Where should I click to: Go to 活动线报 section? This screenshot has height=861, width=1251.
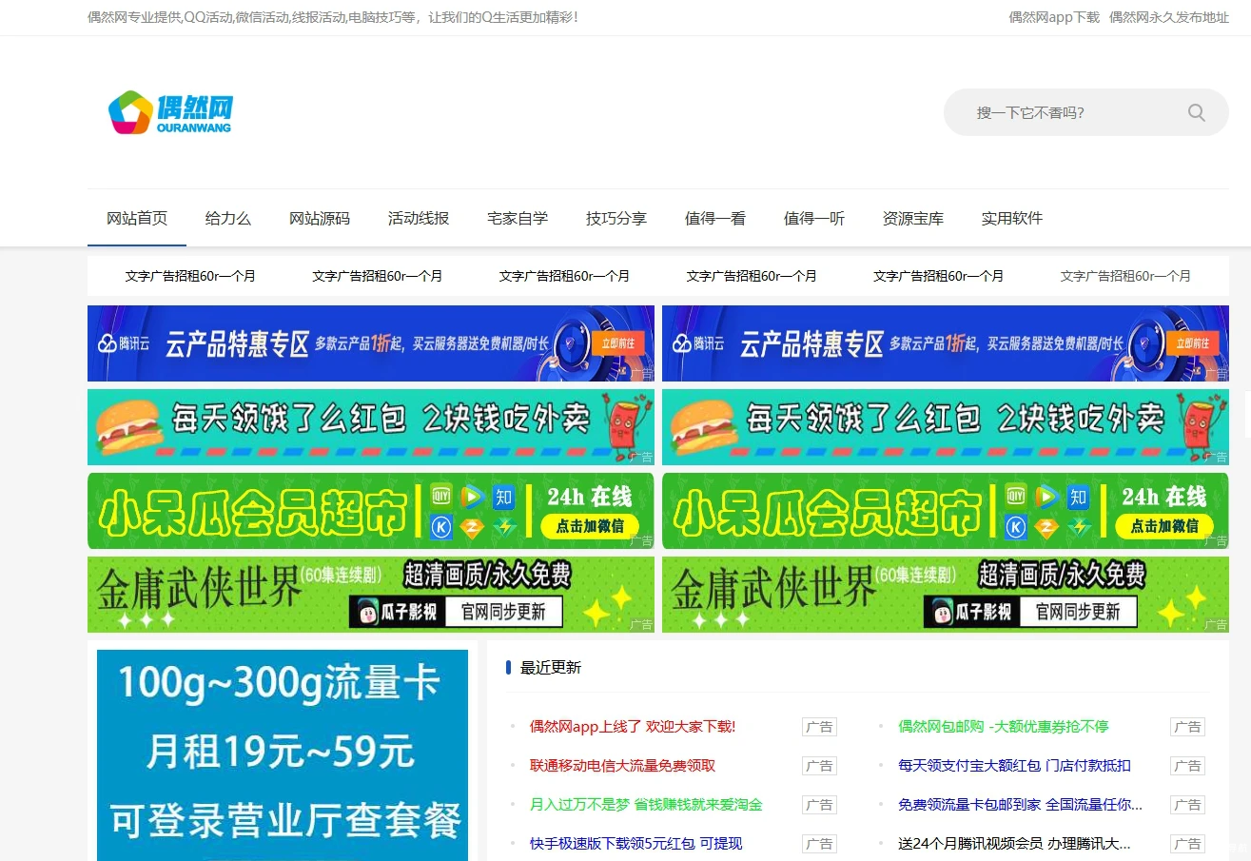(x=419, y=219)
